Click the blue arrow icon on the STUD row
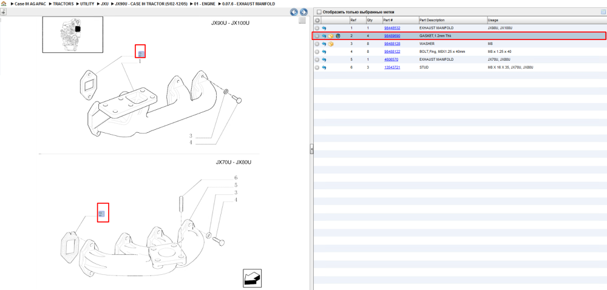Screen dimensions: 607x290 pyautogui.click(x=324, y=67)
